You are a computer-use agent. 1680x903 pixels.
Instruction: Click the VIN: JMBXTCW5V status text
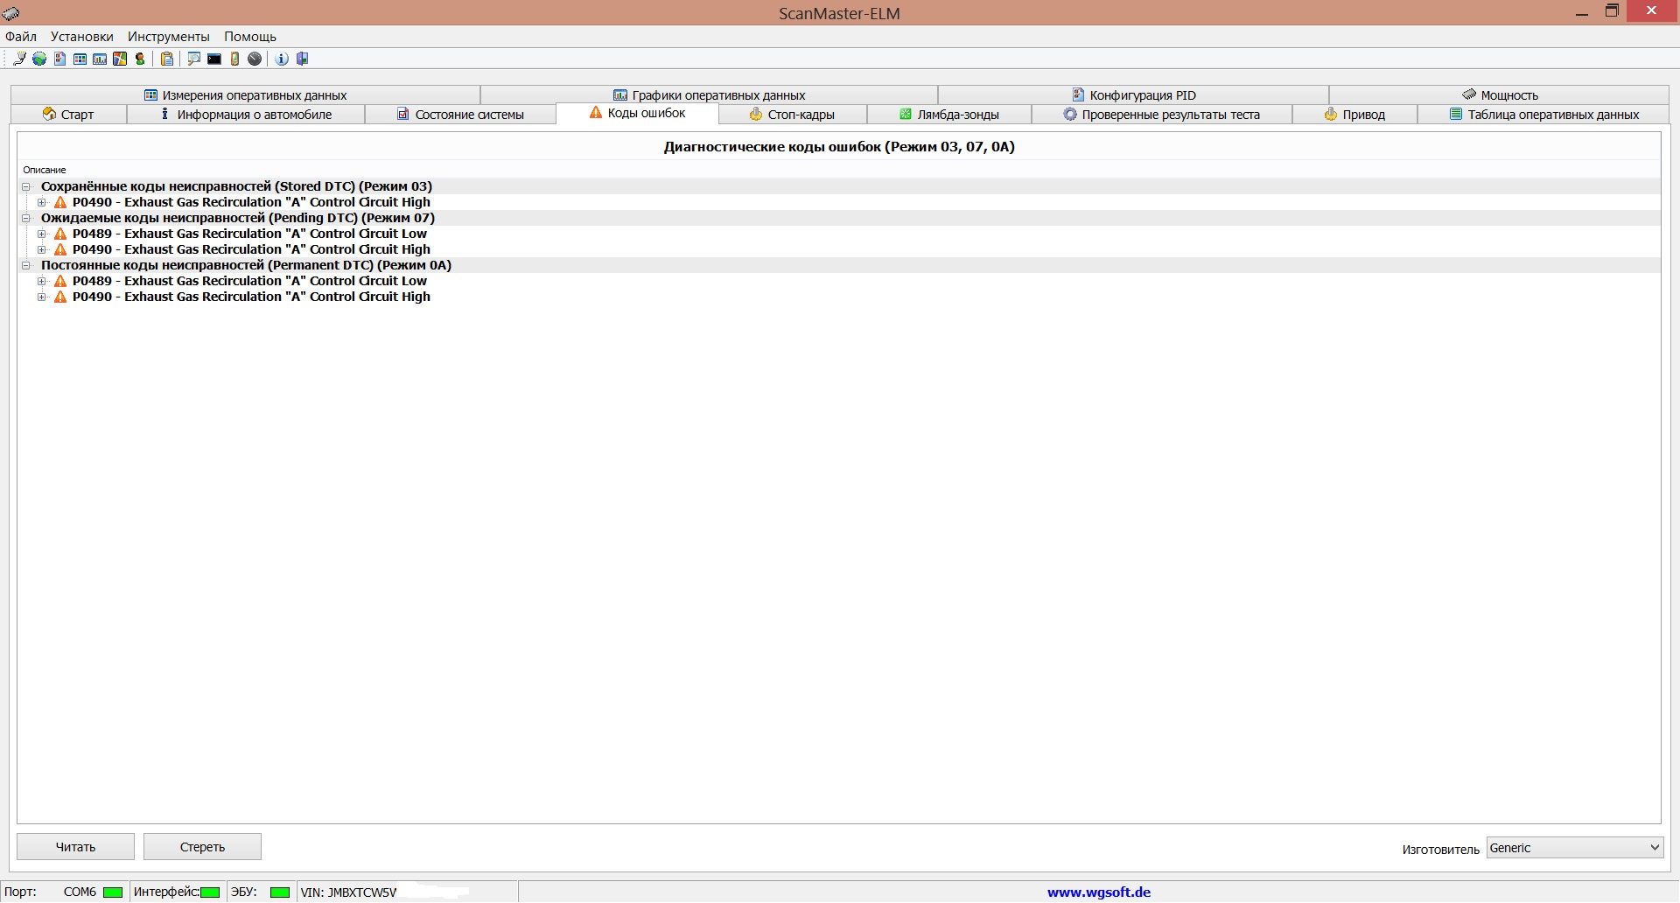tap(348, 892)
